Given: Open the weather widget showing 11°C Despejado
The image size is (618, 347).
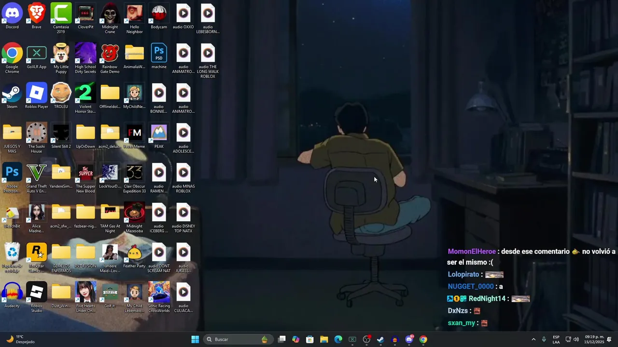Looking at the screenshot, I should (x=20, y=339).
